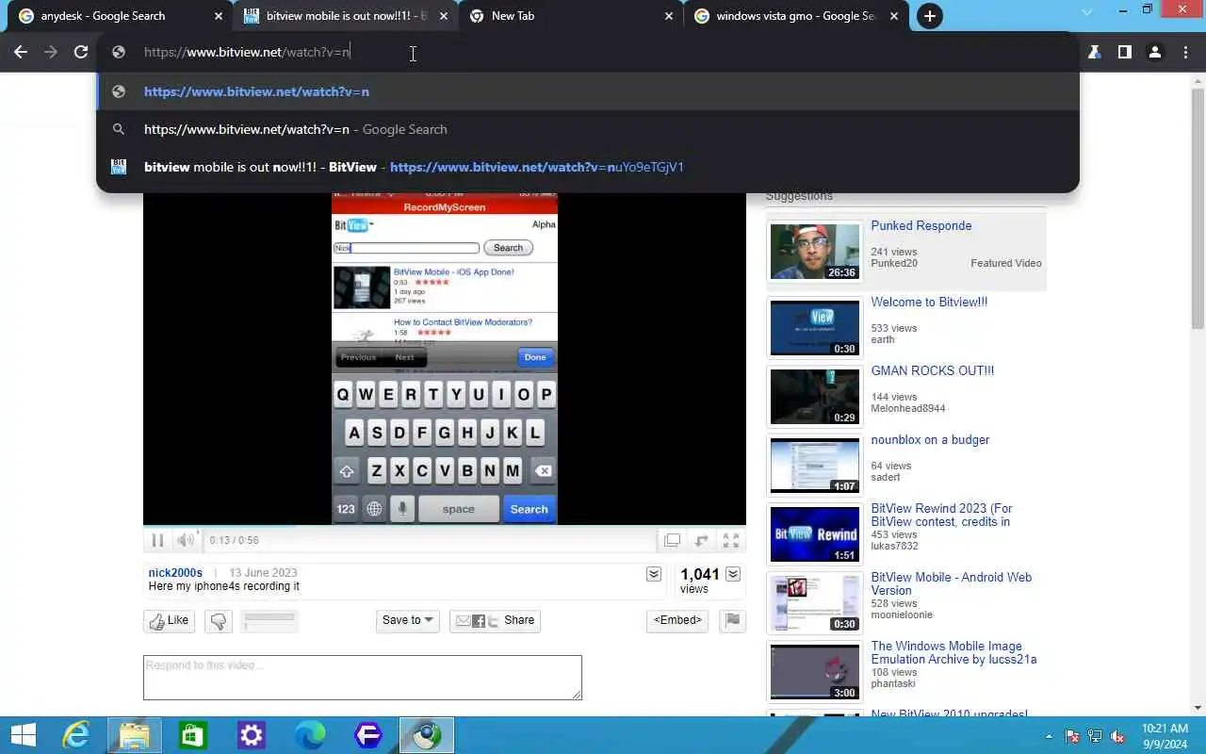Select the BitView mobile is out now suggestion

click(588, 167)
